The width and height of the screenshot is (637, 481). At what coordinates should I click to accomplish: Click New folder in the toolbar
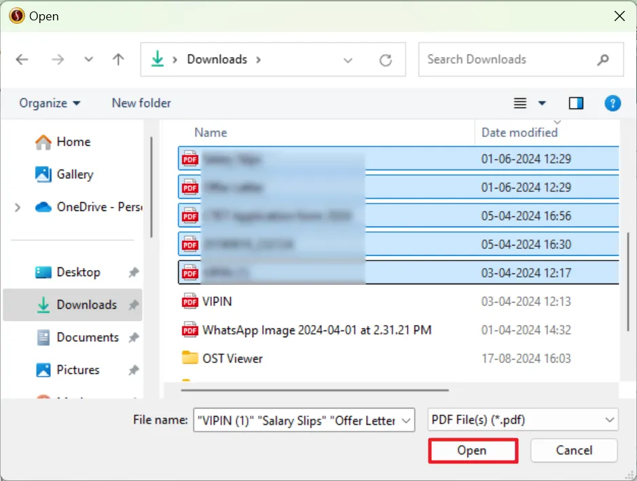(141, 103)
